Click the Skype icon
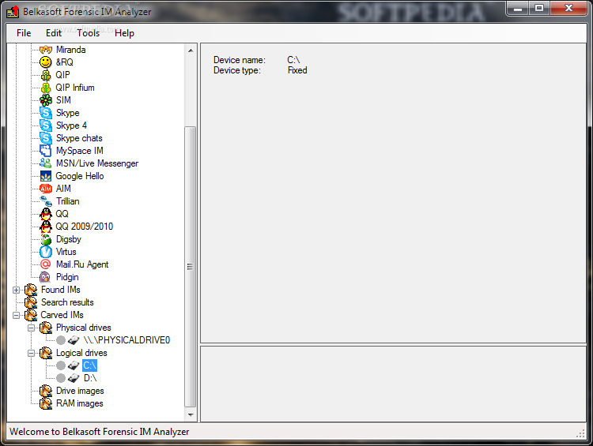Screen dimensions: 593x446 46,113
